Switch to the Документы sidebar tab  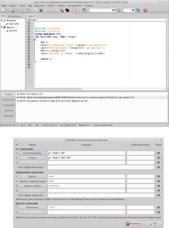pyautogui.click(x=14, y=16)
